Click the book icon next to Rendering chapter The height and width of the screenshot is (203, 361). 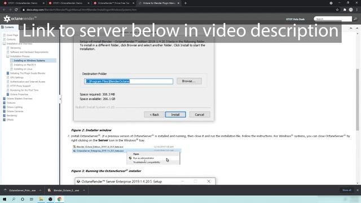pyautogui.click(x=4, y=115)
